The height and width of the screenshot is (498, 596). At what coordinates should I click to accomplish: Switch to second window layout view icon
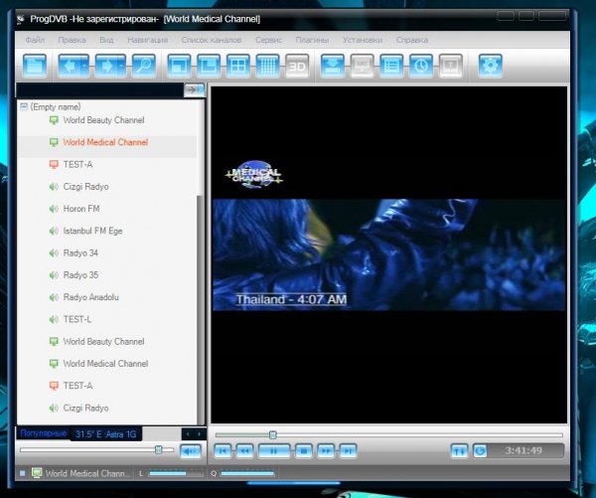[x=209, y=67]
